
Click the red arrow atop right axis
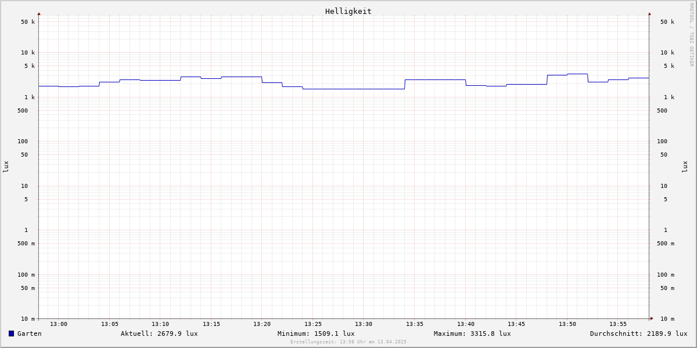click(649, 14)
